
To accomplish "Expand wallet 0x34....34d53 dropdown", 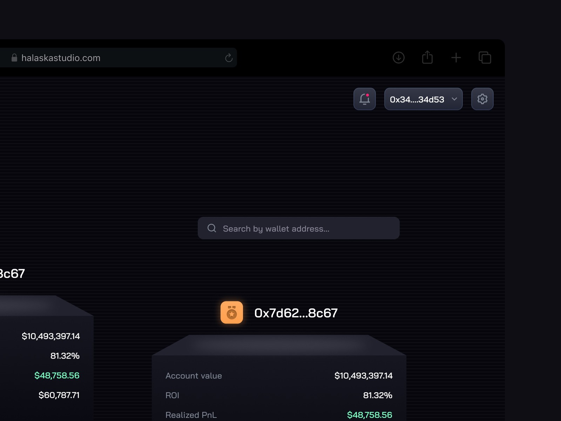I will [x=424, y=99].
